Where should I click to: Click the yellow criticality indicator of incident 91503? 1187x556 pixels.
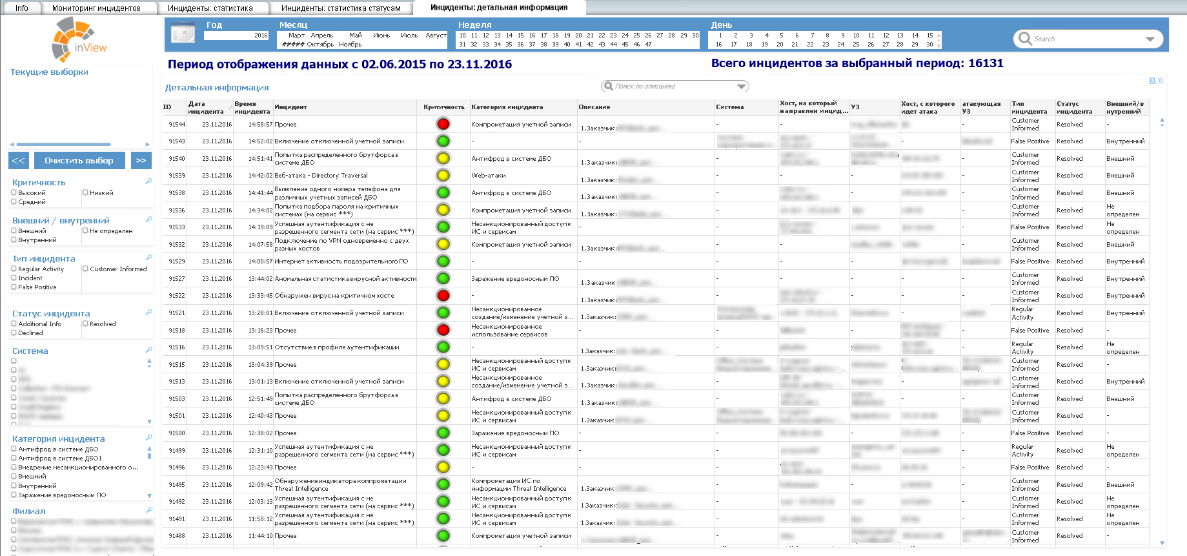443,398
